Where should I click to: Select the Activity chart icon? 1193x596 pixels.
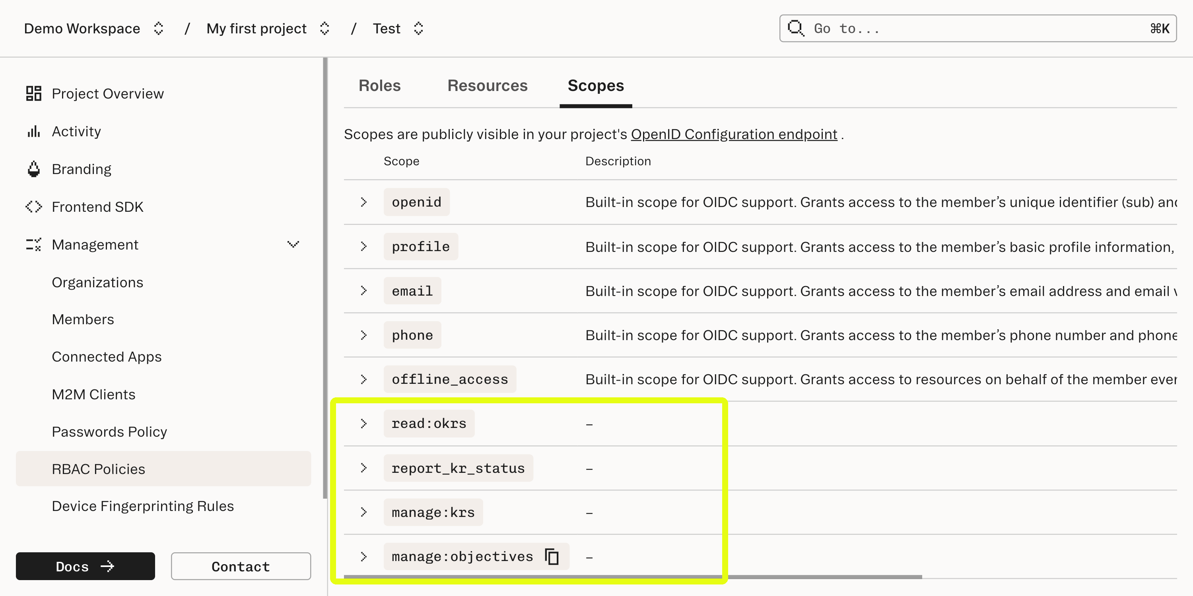(x=33, y=131)
